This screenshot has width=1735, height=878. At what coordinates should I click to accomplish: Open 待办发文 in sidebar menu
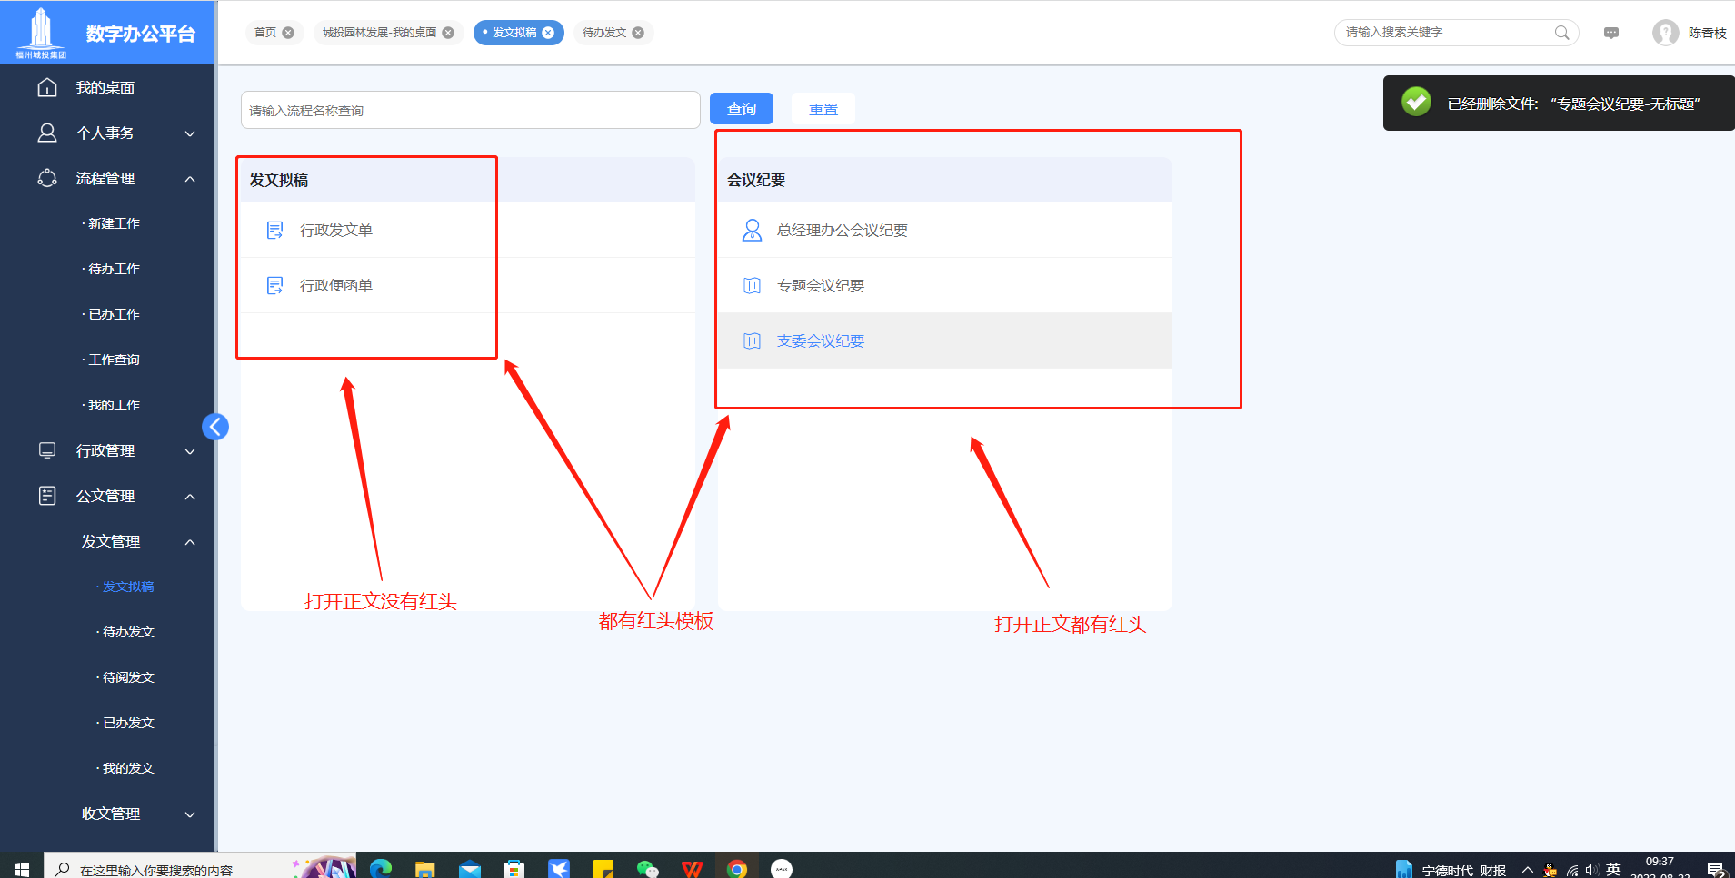128,632
